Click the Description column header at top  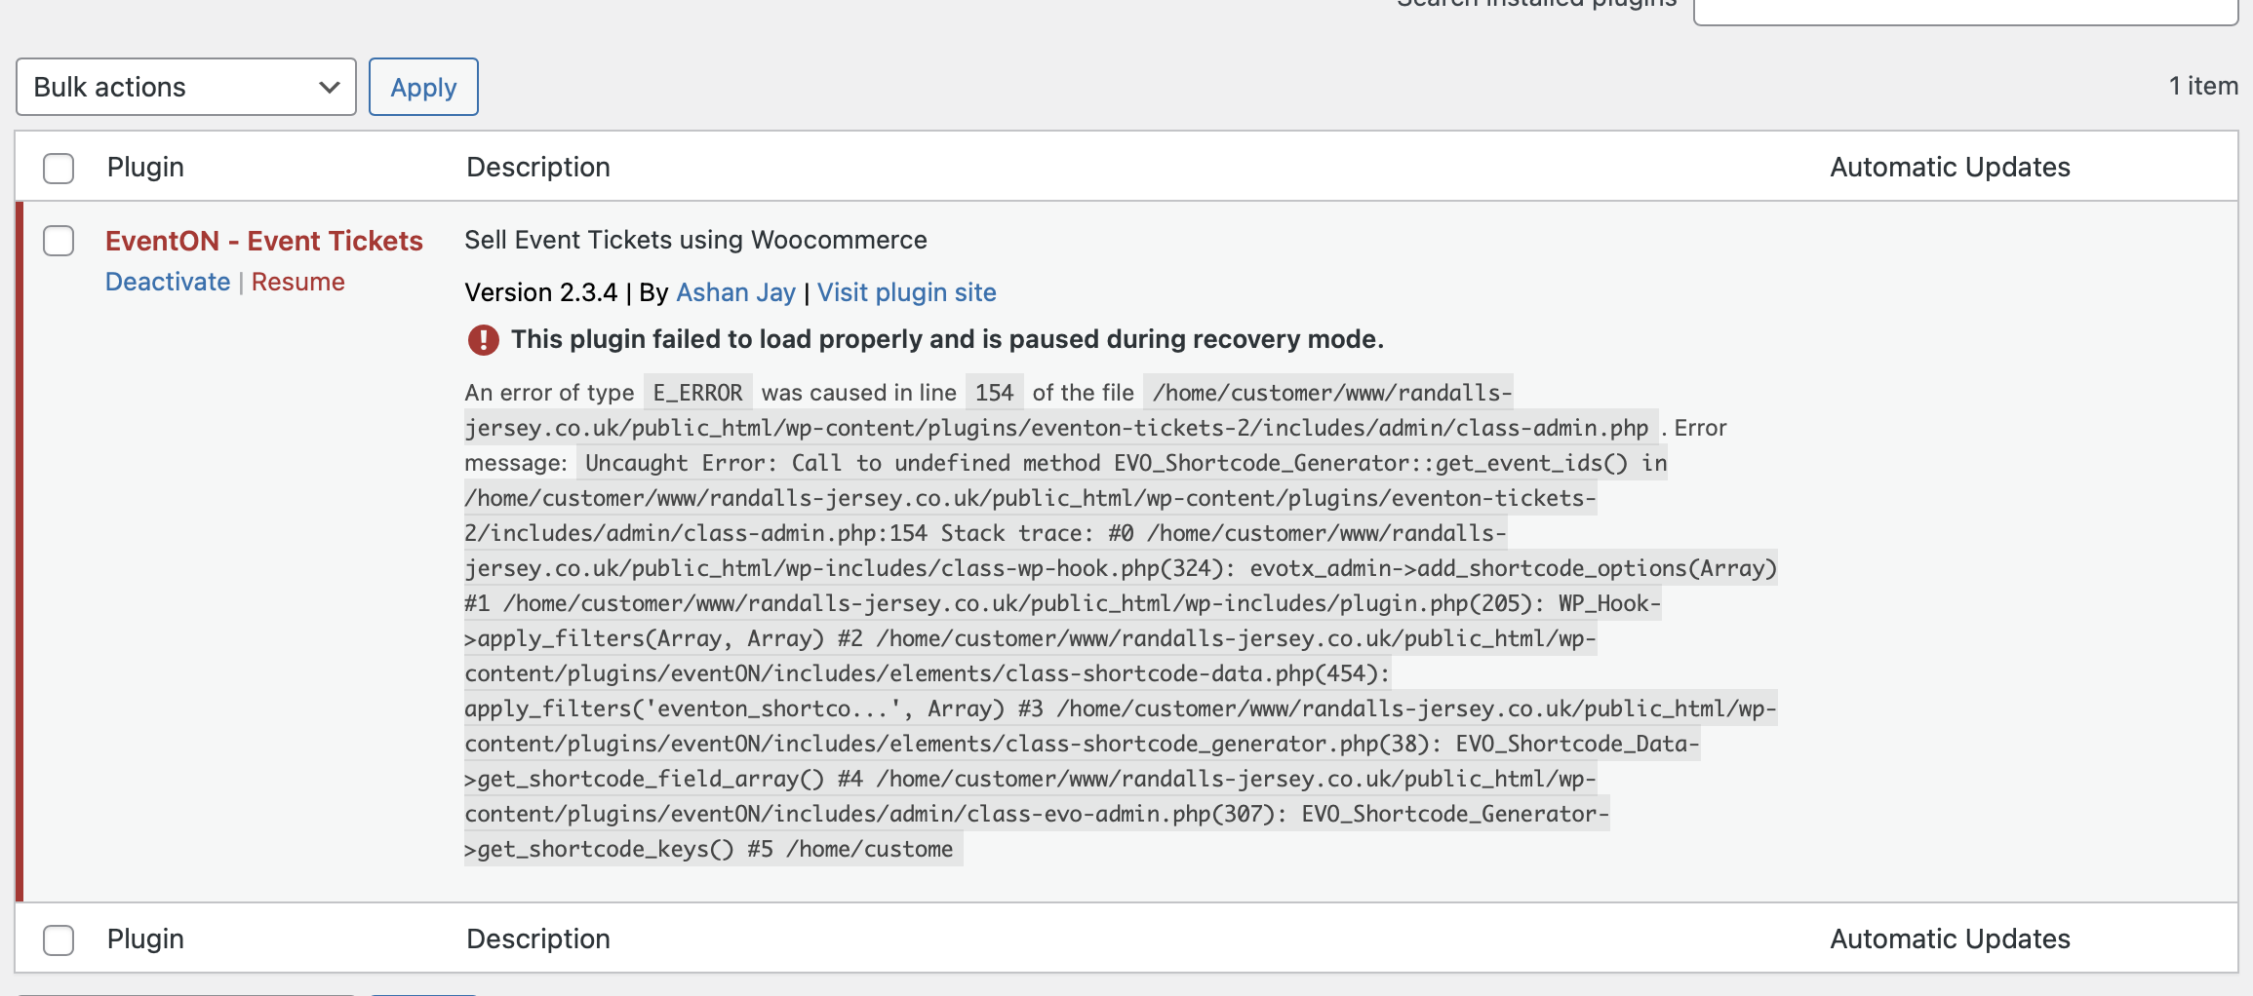[x=538, y=168]
